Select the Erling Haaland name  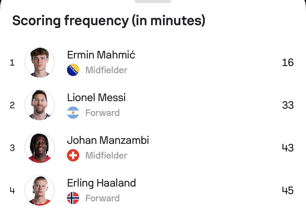point(101,183)
